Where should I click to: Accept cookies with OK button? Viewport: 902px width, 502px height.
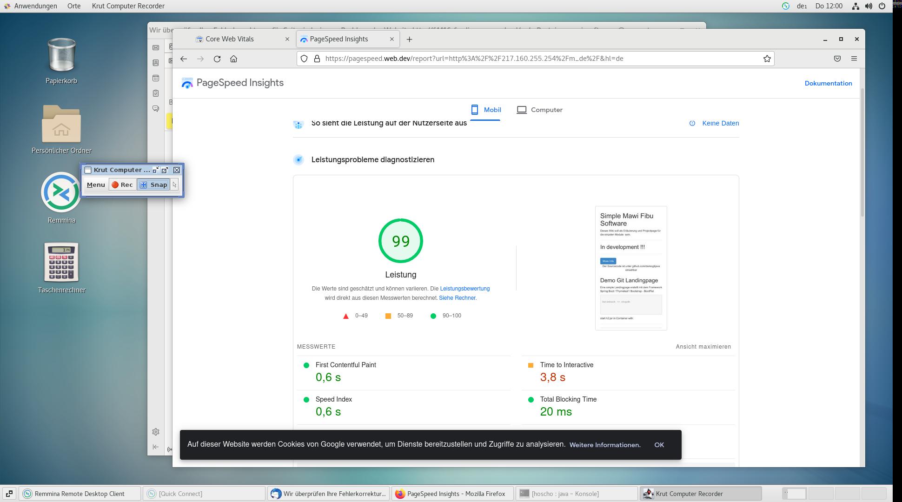[x=659, y=445]
